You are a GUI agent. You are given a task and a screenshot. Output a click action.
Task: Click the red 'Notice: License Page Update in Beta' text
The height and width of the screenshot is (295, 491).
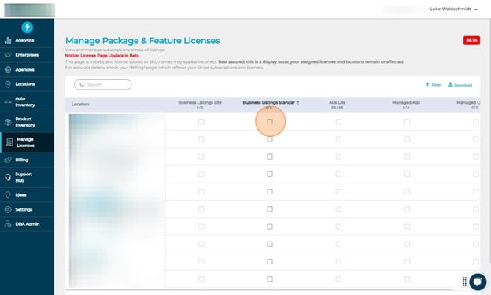click(x=102, y=55)
